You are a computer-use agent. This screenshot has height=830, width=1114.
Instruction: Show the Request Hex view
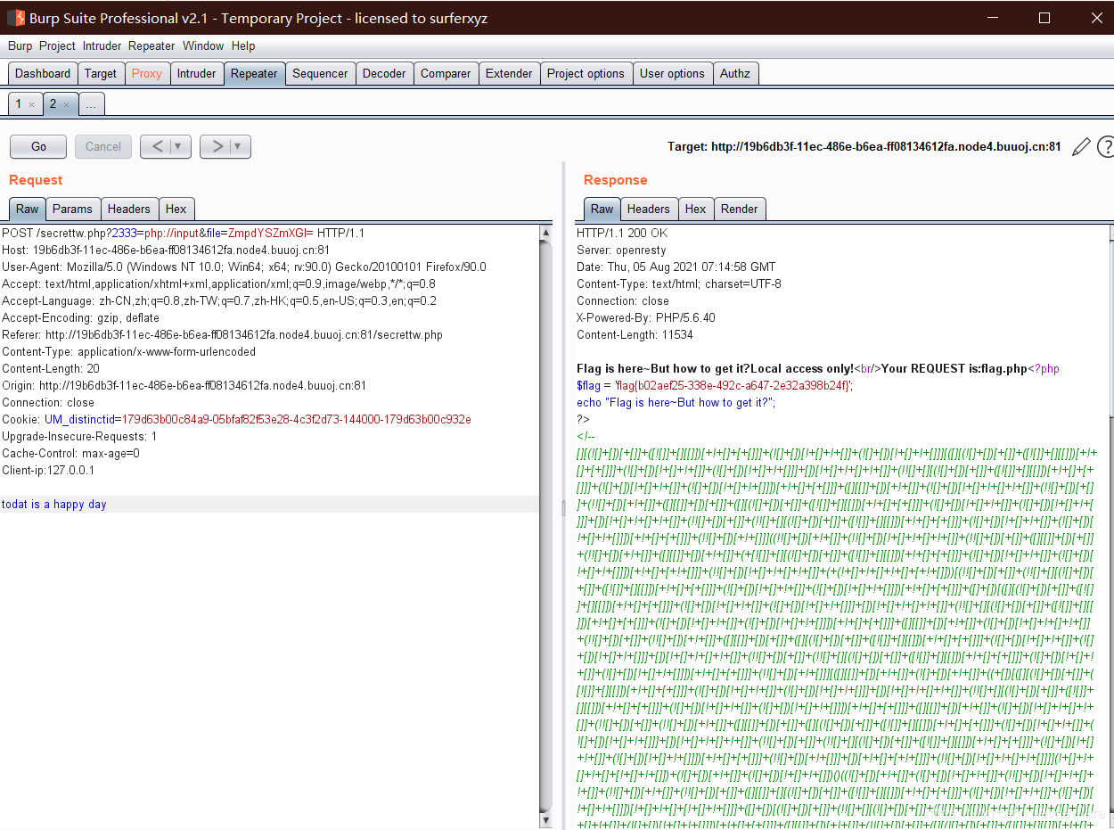(x=176, y=209)
